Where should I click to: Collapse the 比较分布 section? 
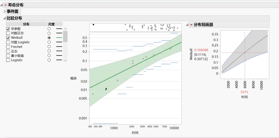coord(4,18)
